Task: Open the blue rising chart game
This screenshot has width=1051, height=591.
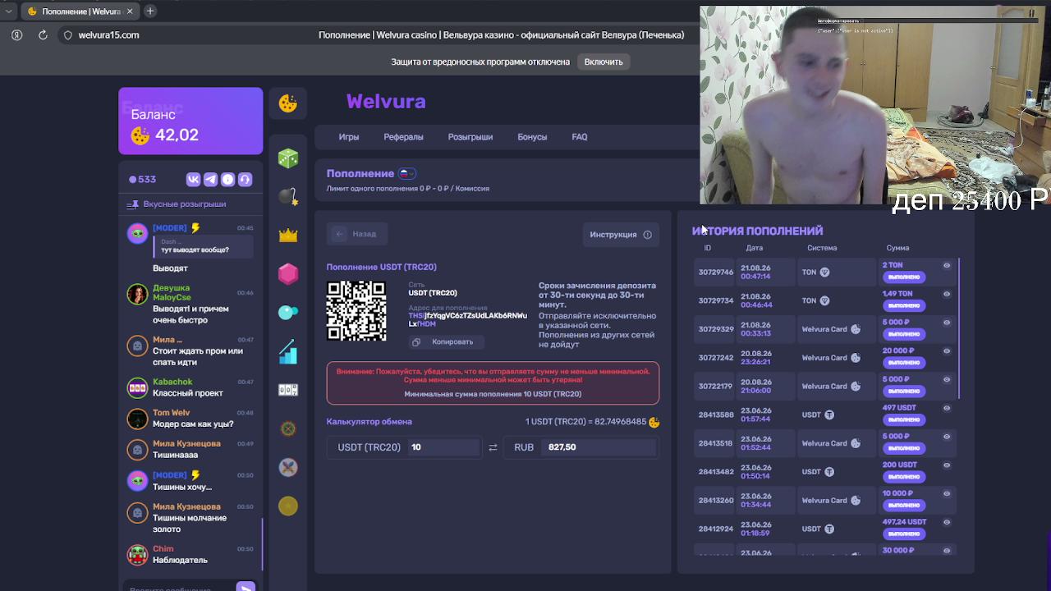Action: (x=287, y=351)
